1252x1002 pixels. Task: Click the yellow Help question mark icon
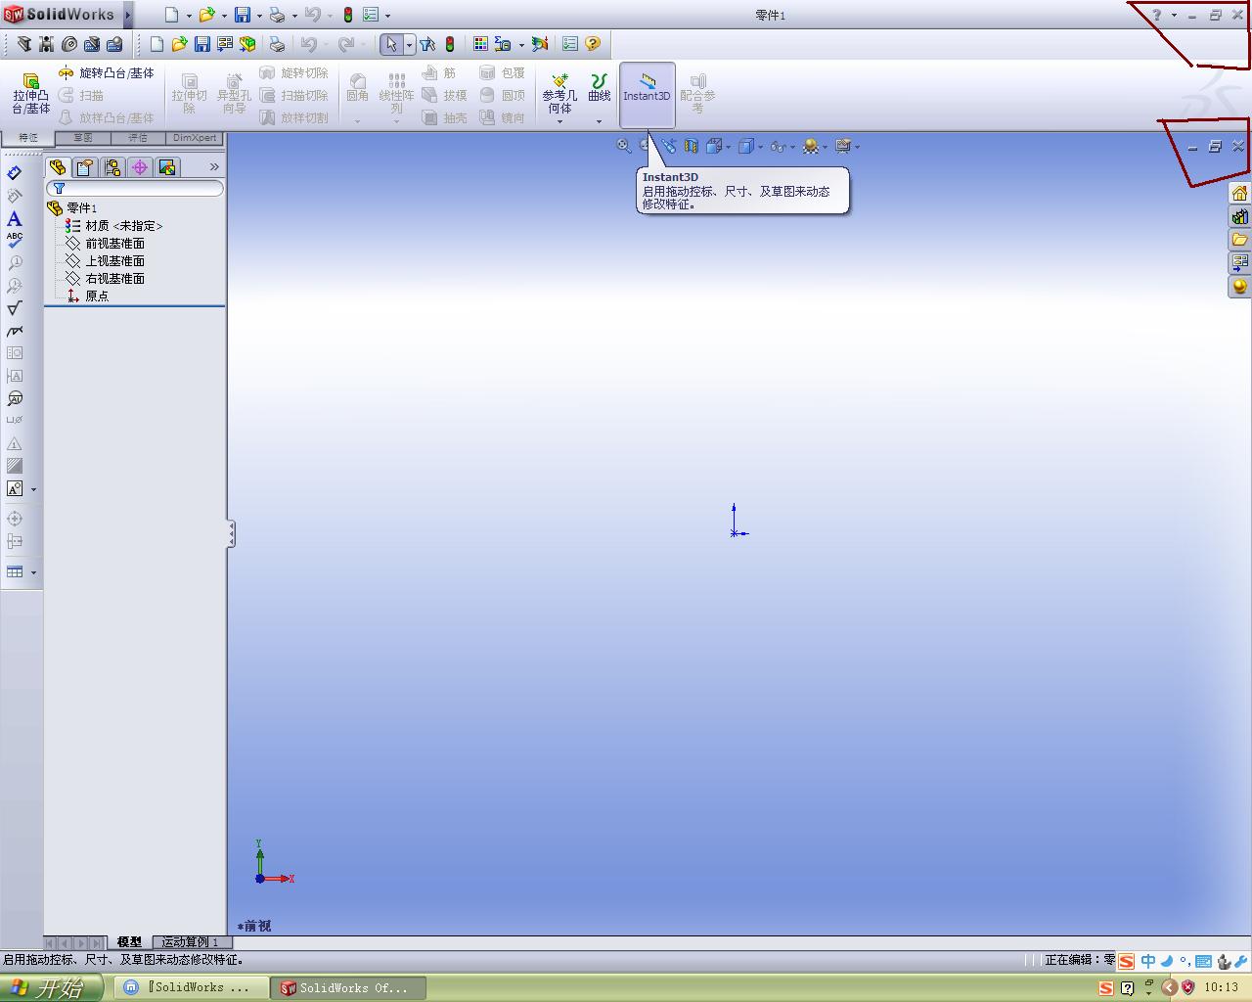[x=593, y=44]
